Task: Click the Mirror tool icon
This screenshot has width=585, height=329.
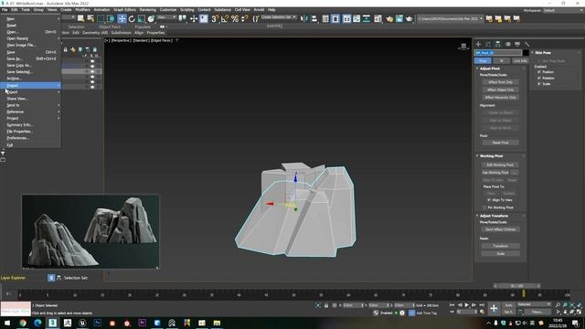Action: click(304, 18)
